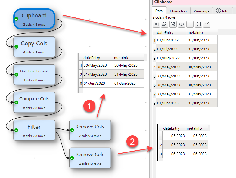Click the circled i icon on Info tab
The image size is (236, 178).
click(219, 11)
